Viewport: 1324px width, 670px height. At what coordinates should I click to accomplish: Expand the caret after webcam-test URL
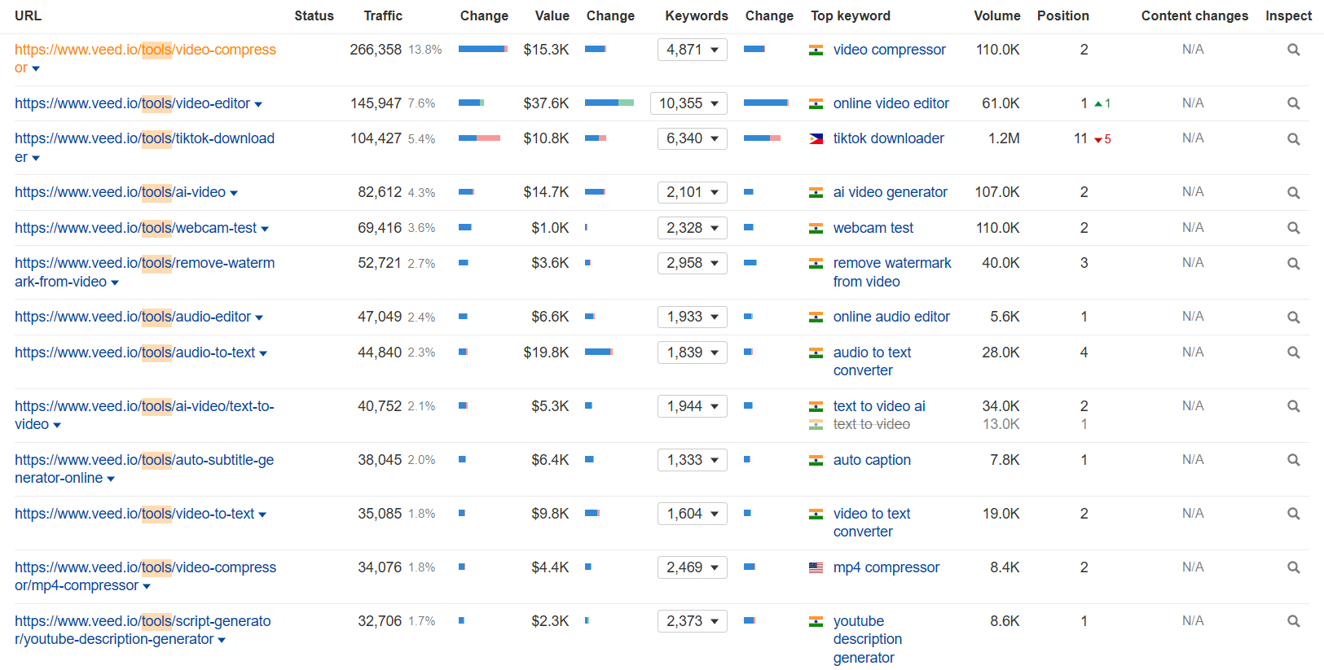coord(265,230)
